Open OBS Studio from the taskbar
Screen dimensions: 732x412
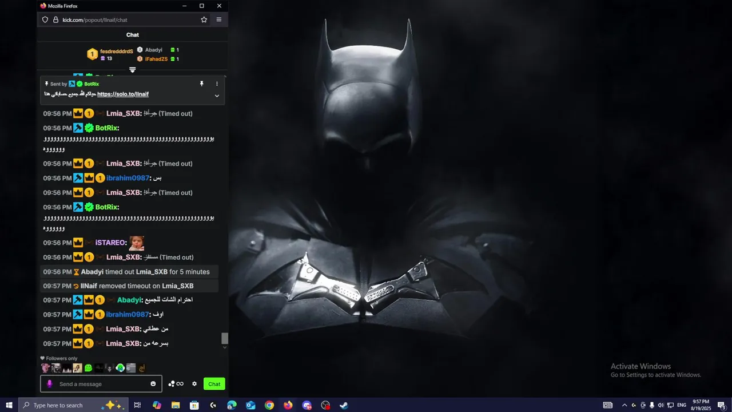pos(325,405)
